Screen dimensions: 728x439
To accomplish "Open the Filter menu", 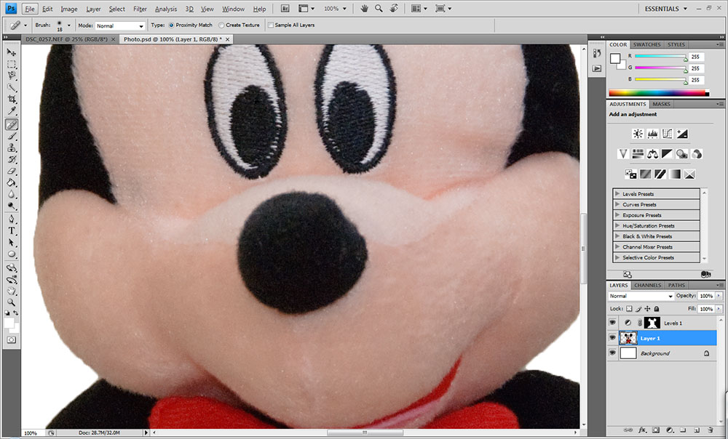I will (x=140, y=9).
